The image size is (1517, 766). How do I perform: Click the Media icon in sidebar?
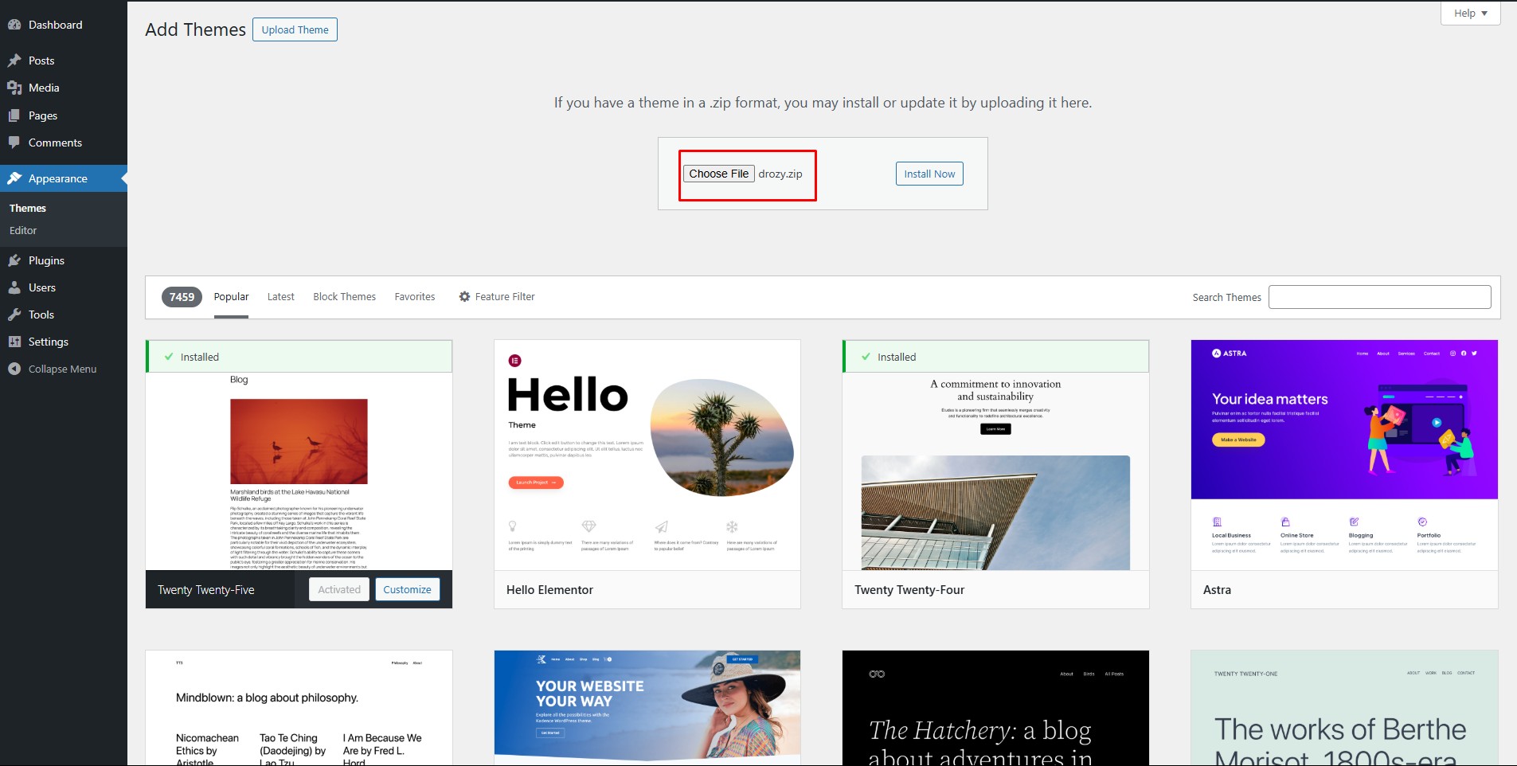[x=14, y=88]
